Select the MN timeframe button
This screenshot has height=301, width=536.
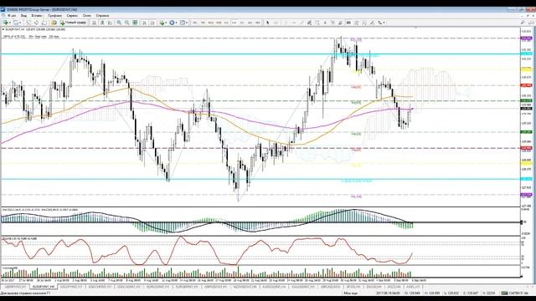(258, 23)
